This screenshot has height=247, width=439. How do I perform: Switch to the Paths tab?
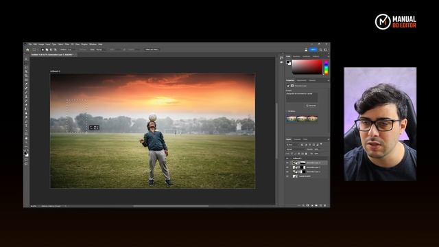[x=305, y=139]
